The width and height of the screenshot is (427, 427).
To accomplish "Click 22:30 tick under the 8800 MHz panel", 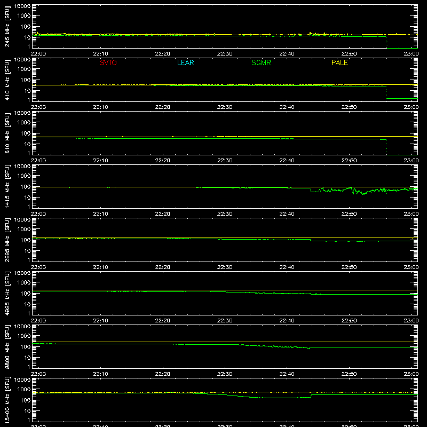I will (225, 374).
